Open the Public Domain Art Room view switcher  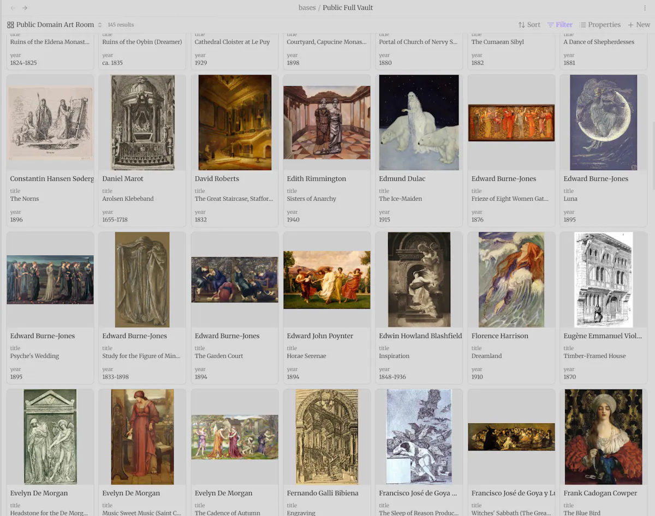pos(55,25)
